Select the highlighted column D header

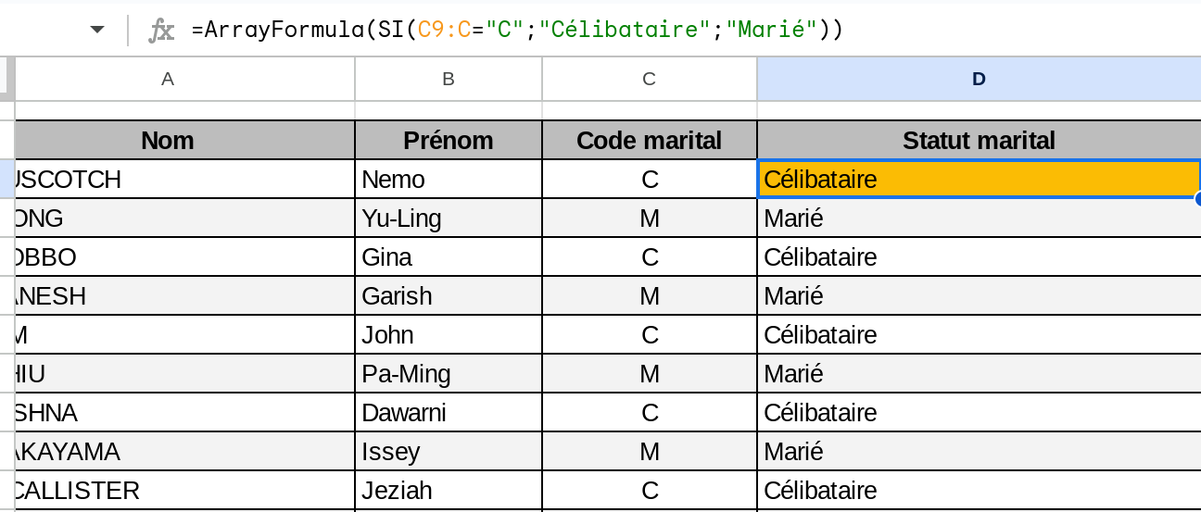click(979, 80)
